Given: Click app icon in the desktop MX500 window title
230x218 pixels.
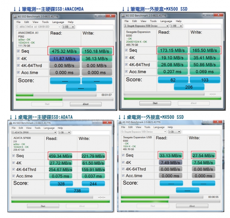Looking at the screenshot, I should tap(120, 122).
